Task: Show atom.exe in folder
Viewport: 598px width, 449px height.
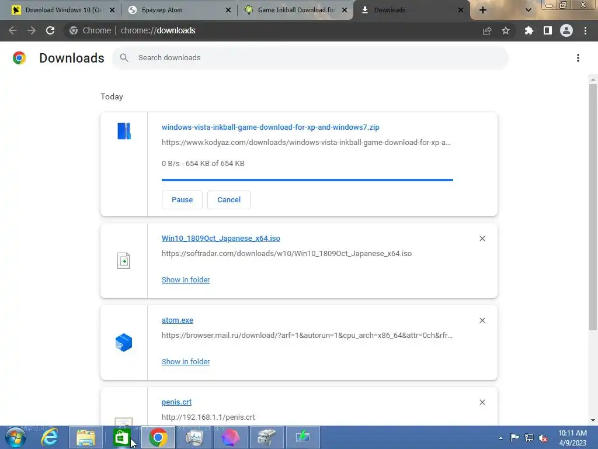Action: [x=186, y=361]
